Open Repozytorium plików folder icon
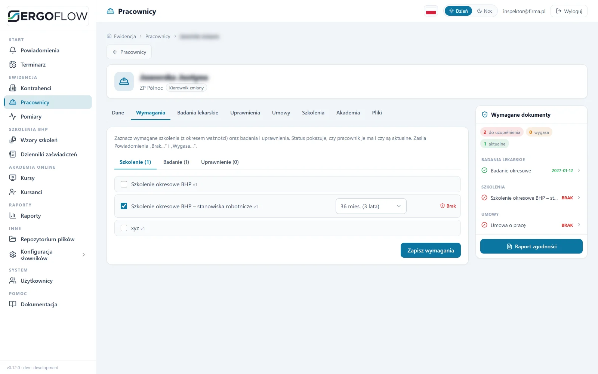Screen dimensions: 598x374 [13, 239]
